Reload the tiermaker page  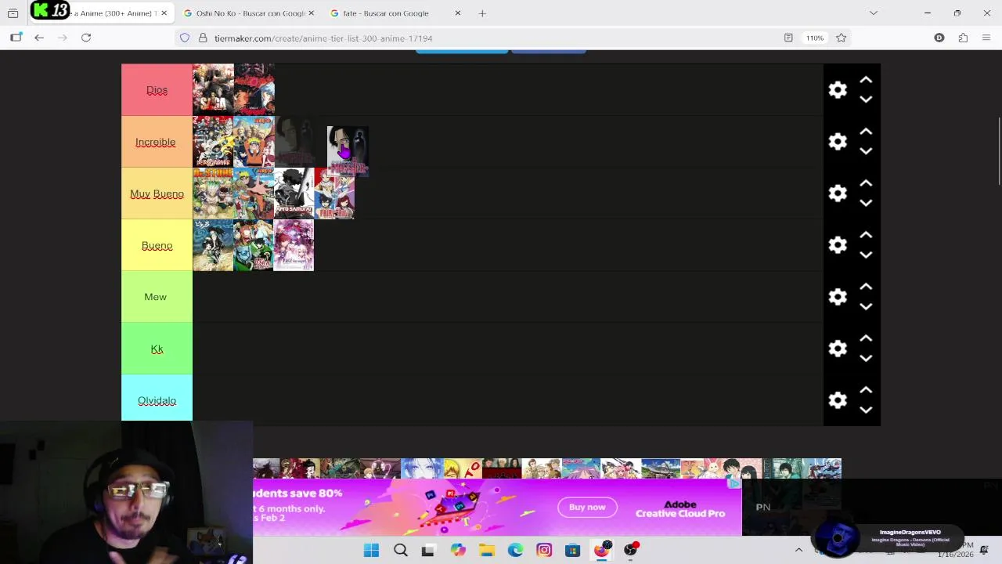pos(86,38)
